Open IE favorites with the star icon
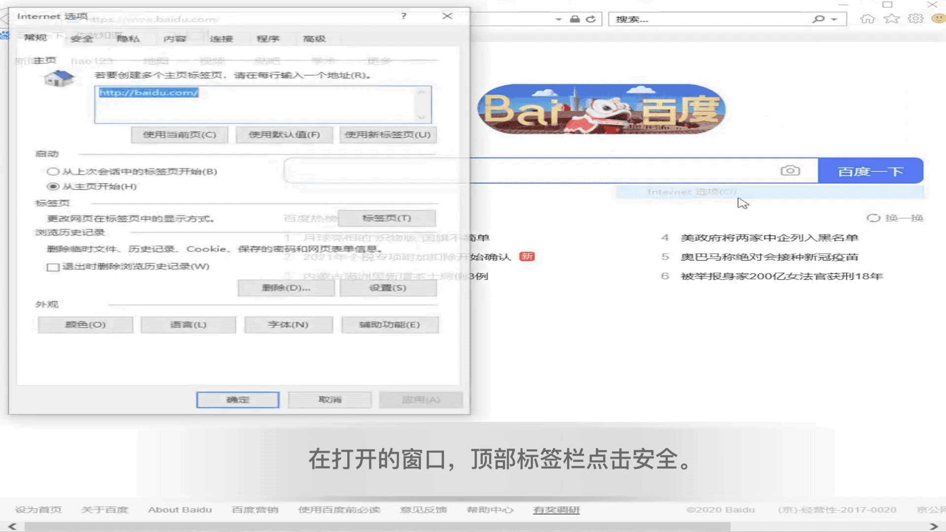 (891, 18)
